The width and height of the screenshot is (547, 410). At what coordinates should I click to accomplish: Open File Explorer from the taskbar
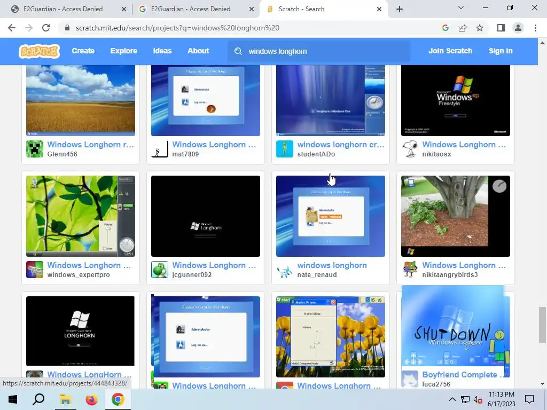pos(65,399)
